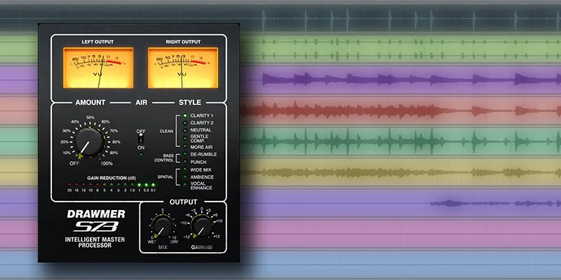Click the AIR status LED below switch
The width and height of the screenshot is (561, 280).
tap(141, 155)
